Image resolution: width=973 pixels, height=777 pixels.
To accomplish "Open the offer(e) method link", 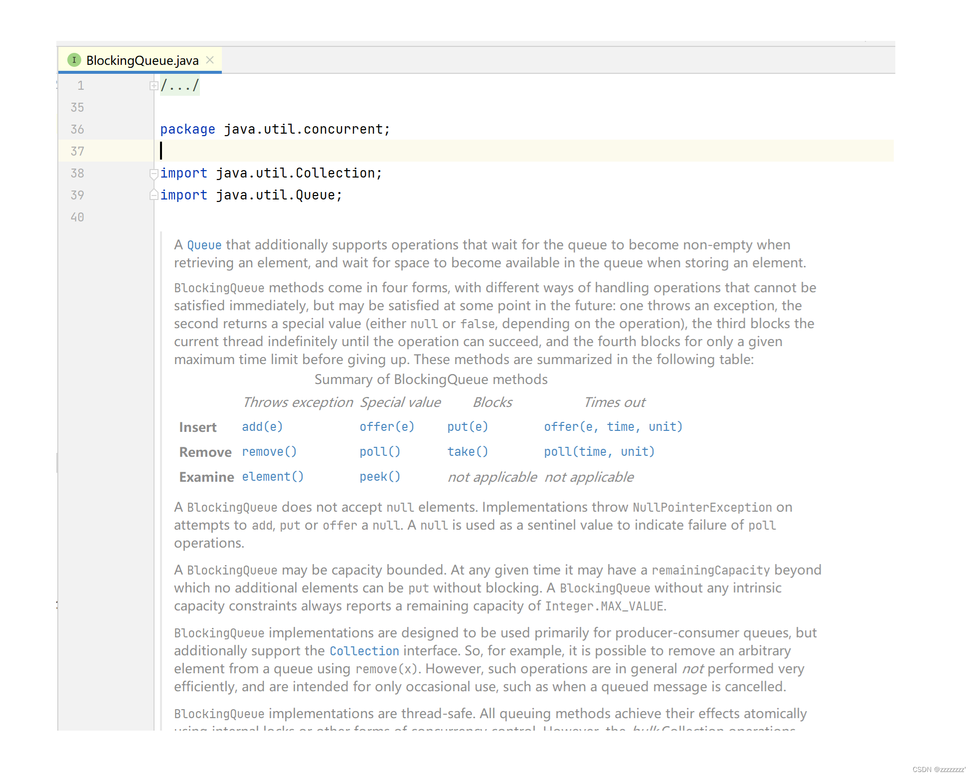I will [387, 427].
